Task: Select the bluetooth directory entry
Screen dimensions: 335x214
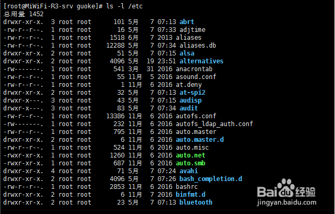Action: (x=196, y=202)
